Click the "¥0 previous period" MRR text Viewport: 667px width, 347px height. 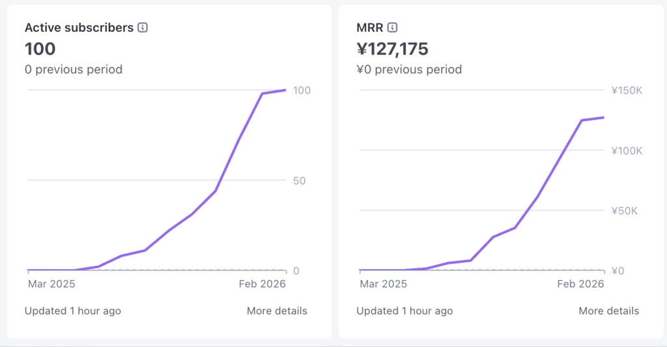[x=409, y=69]
